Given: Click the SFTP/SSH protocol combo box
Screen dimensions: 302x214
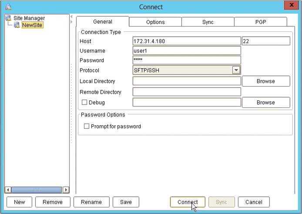Looking at the screenshot, I should click(x=187, y=70).
